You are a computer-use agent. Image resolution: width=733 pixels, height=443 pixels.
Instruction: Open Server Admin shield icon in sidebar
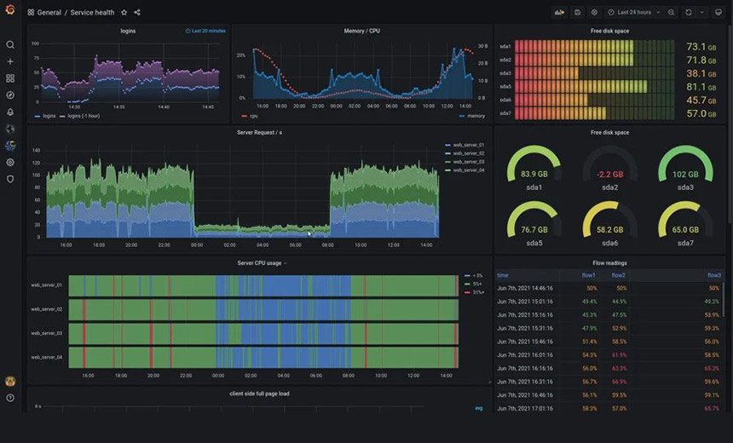[x=10, y=179]
